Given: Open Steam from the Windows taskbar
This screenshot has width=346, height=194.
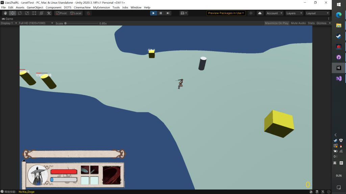Looking at the screenshot, I should (x=339, y=36).
